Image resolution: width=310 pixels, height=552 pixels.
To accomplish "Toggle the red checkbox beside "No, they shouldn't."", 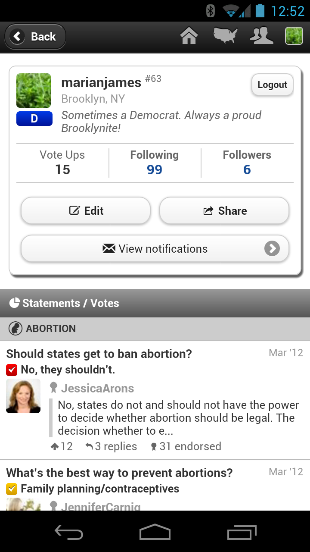I will click(x=12, y=370).
